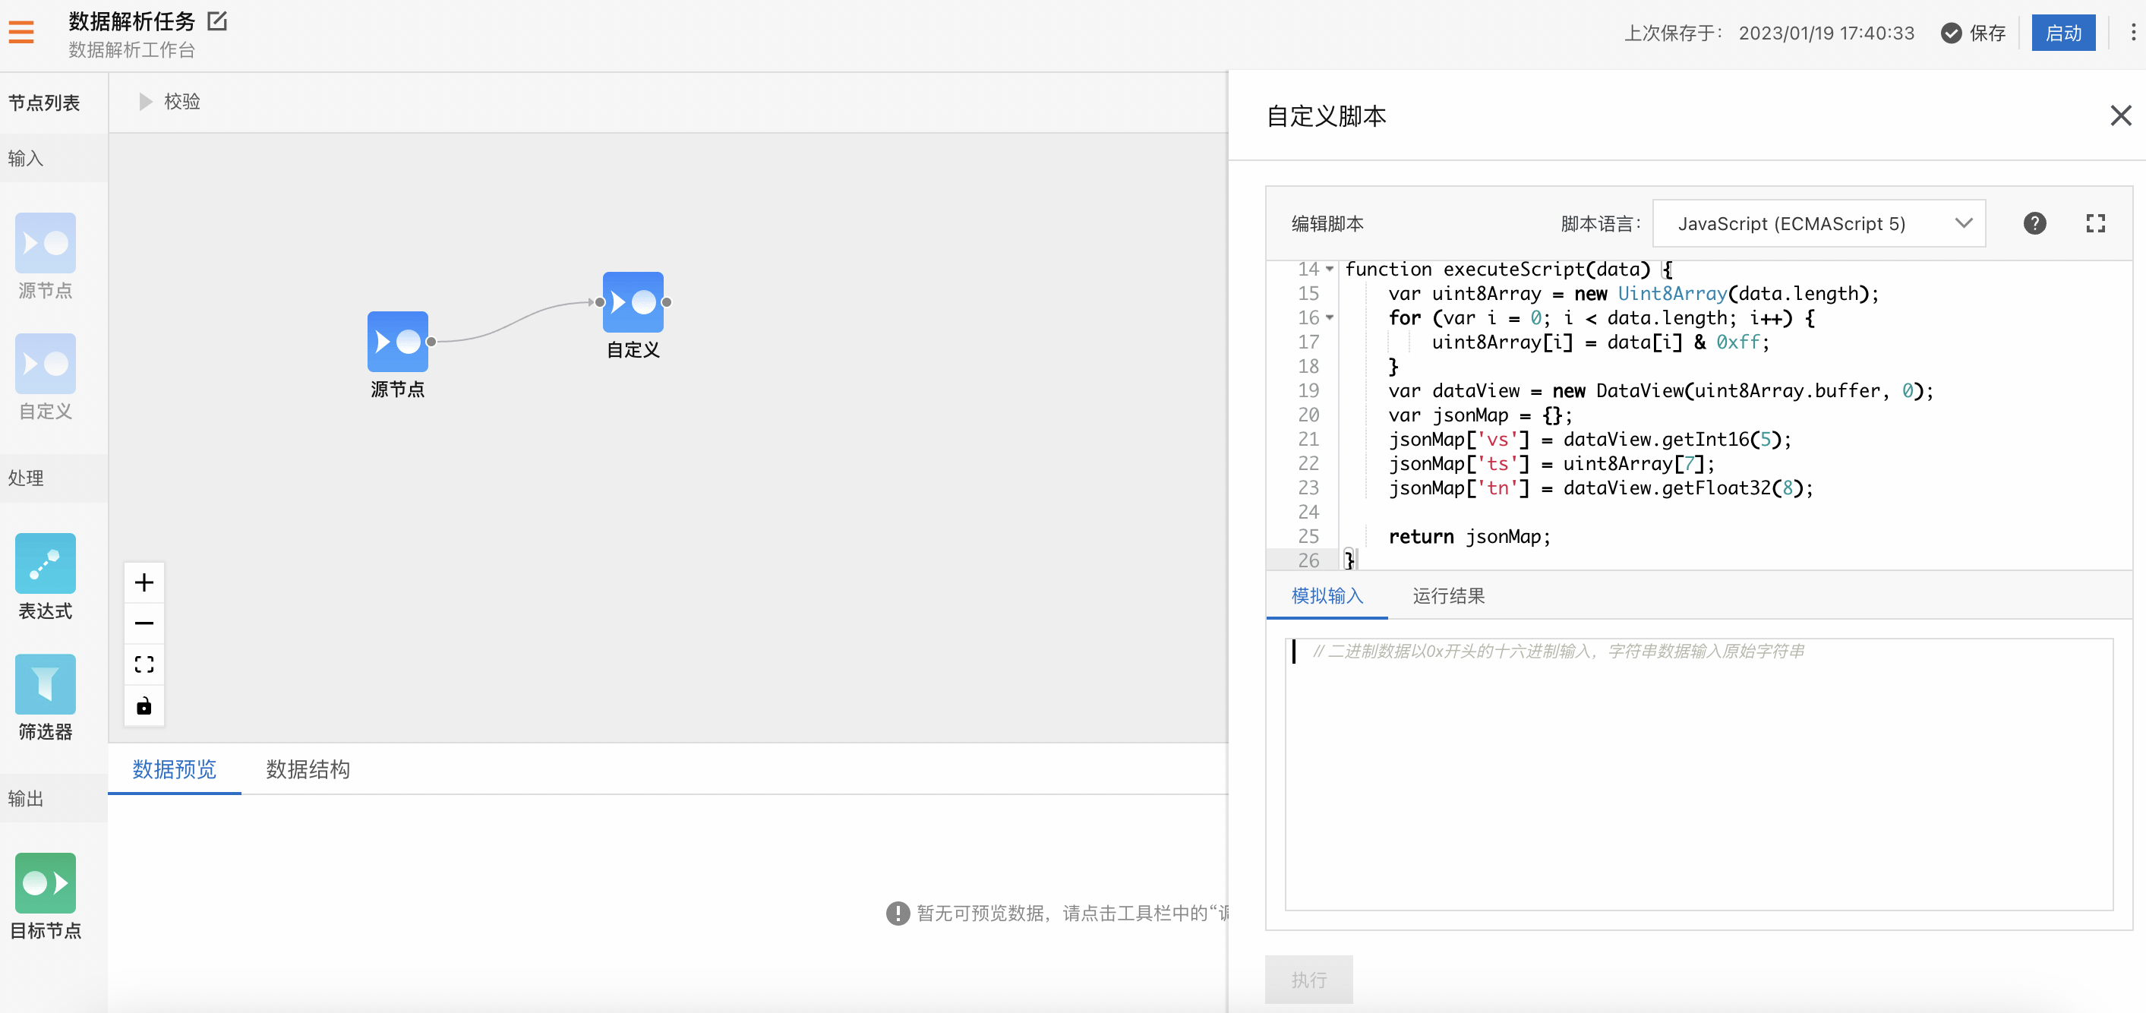Toggle the canvas lock icon
This screenshot has width=2146, height=1013.
coord(144,705)
